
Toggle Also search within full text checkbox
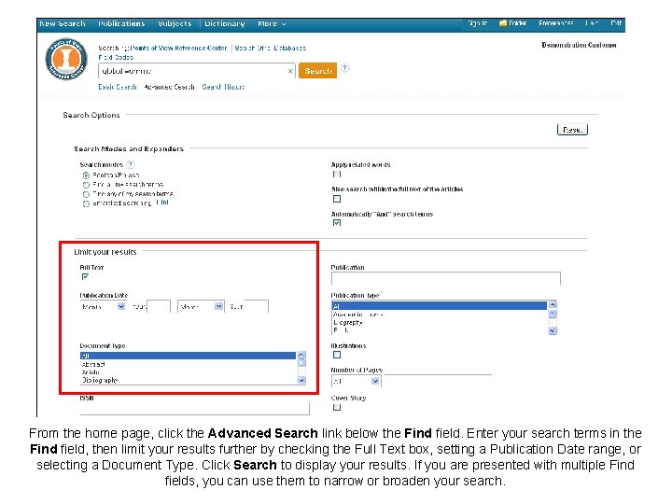tap(337, 199)
